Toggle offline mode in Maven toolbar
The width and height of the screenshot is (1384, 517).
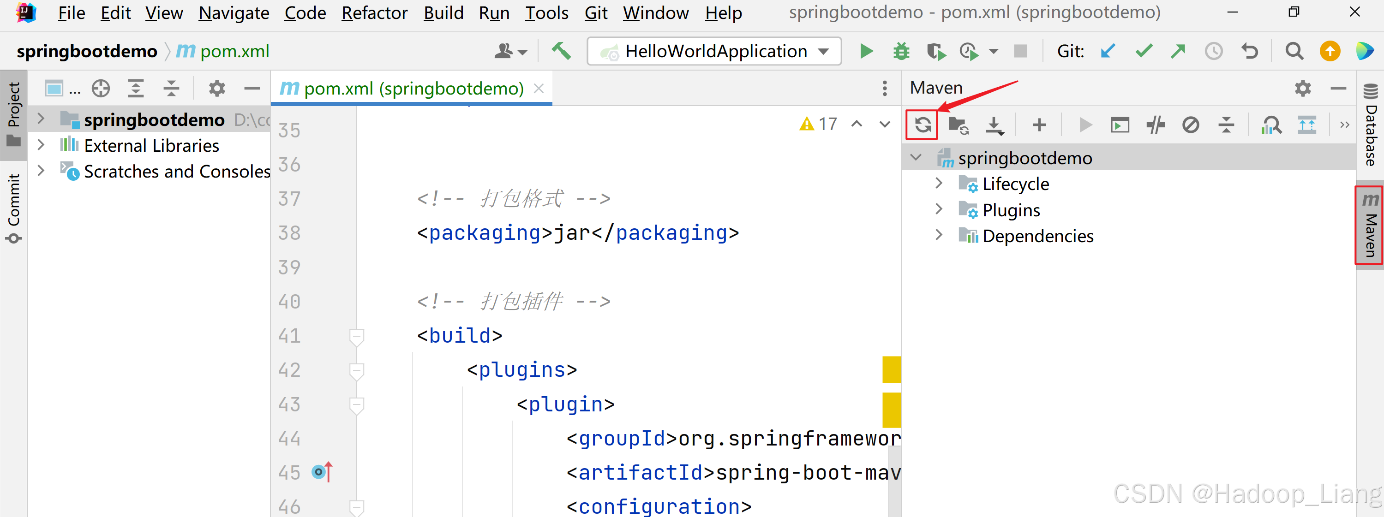pos(1155,125)
